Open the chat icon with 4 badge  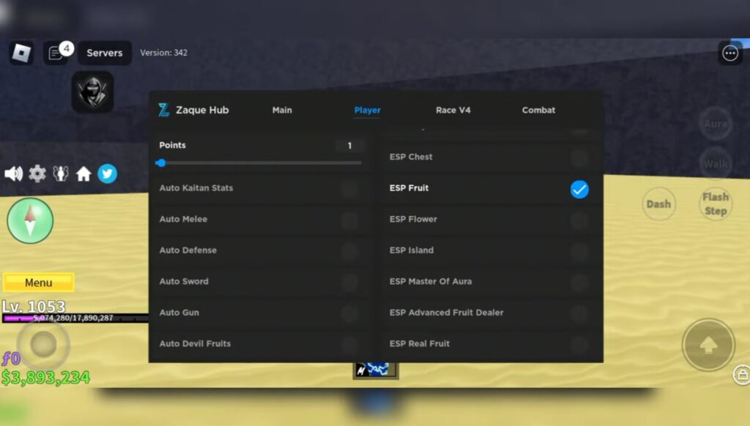pyautogui.click(x=57, y=53)
